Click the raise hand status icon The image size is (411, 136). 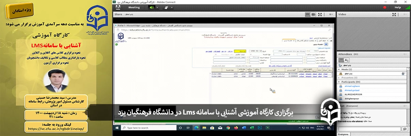[x=166, y=7]
